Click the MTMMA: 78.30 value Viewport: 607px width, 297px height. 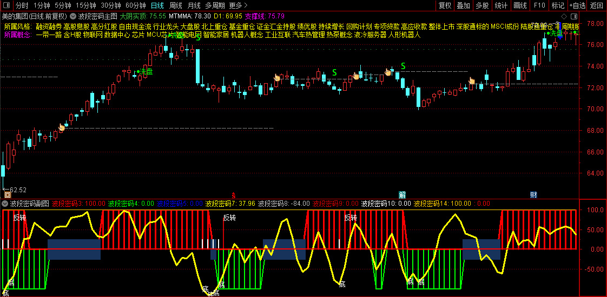pos(190,16)
